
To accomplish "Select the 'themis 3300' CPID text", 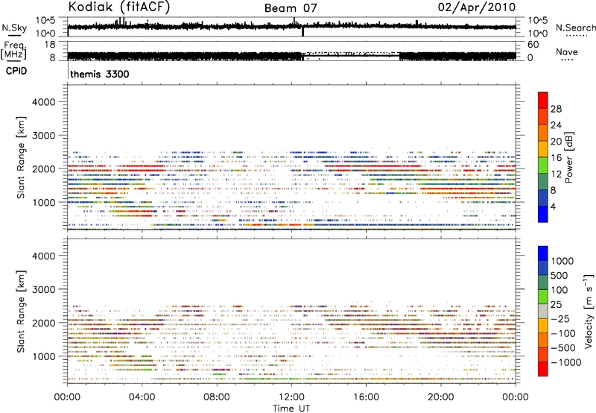I will pos(100,74).
